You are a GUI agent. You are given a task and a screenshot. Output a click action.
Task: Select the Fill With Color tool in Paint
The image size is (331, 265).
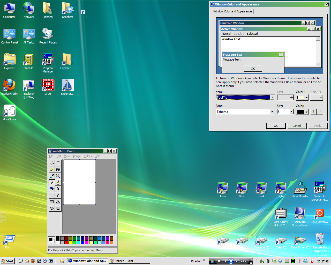pos(58,169)
